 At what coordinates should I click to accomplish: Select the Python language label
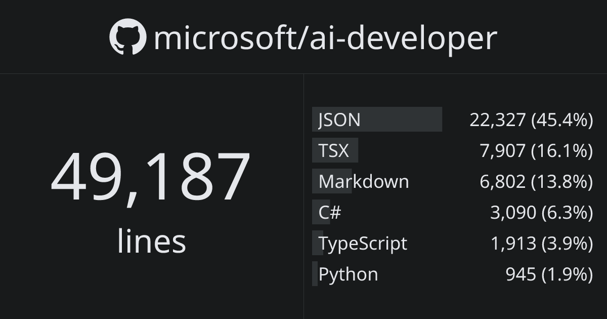coord(348,274)
